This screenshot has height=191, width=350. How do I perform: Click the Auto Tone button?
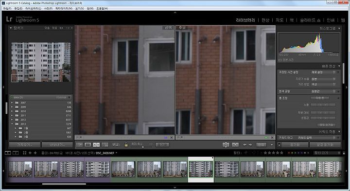tap(320, 98)
